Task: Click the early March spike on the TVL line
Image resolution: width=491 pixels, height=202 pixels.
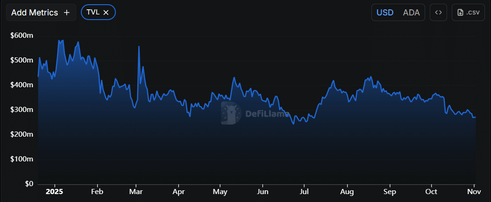Action: point(139,47)
